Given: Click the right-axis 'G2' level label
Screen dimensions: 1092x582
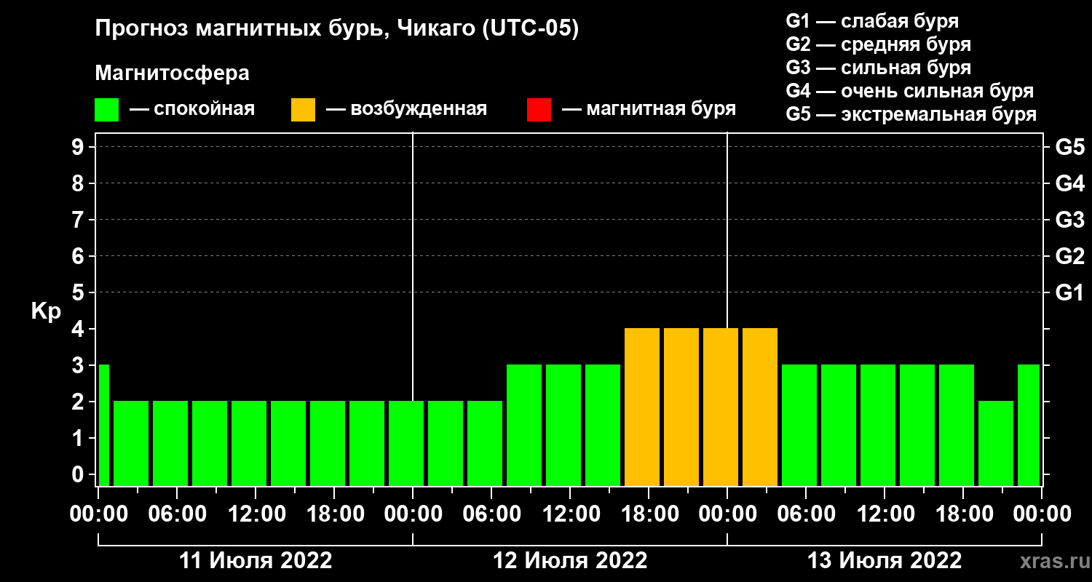Looking at the screenshot, I should (1069, 256).
